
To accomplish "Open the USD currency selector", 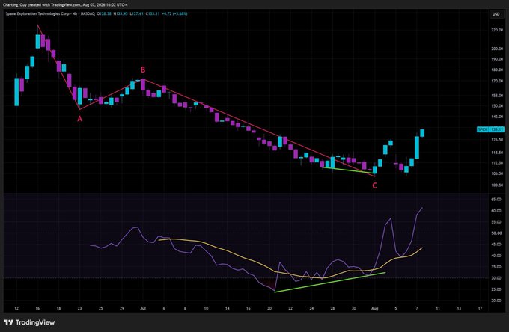I will 496,14.
